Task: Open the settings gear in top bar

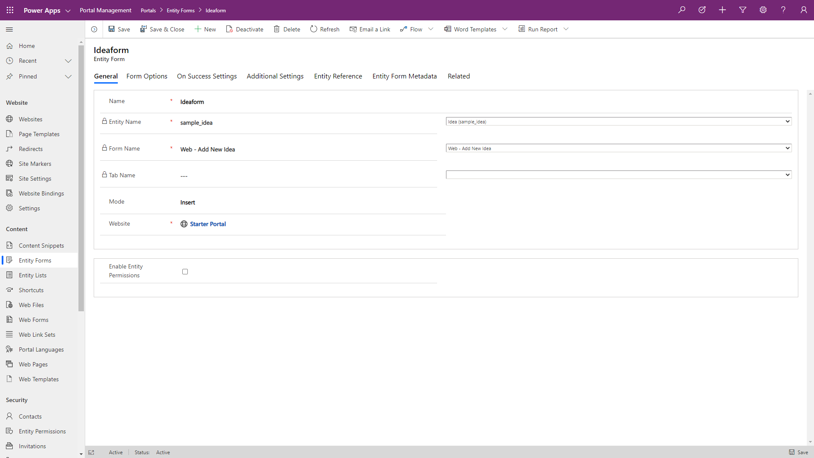Action: coord(763,10)
